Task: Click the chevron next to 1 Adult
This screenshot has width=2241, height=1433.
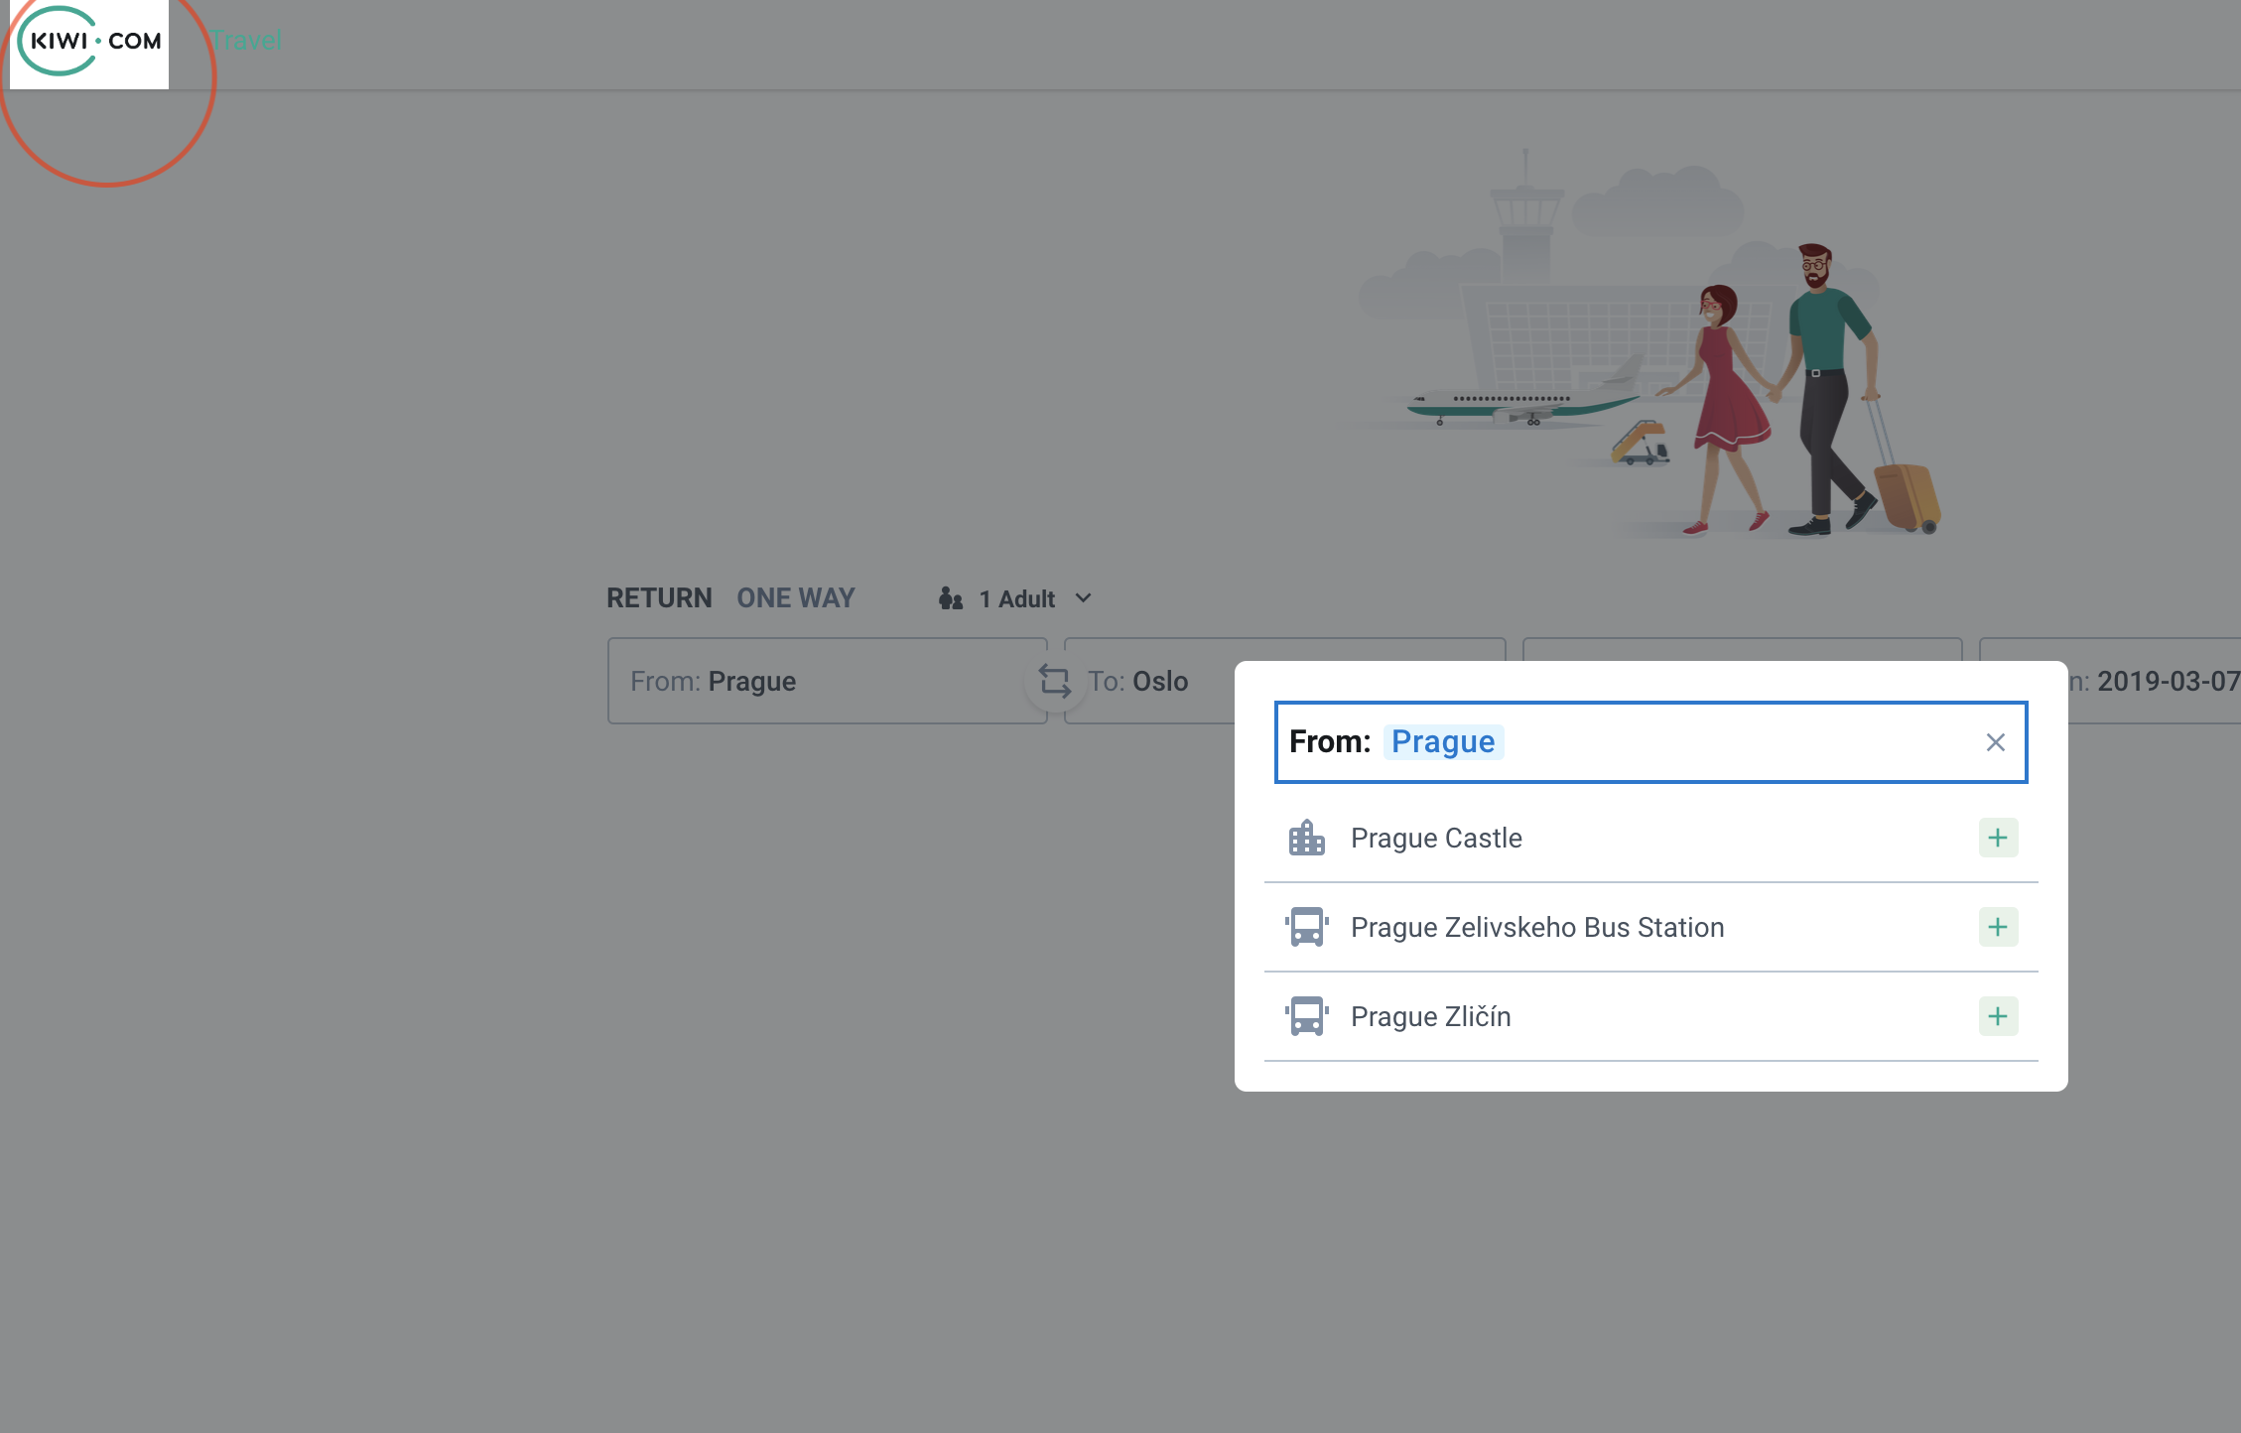Action: point(1083,598)
